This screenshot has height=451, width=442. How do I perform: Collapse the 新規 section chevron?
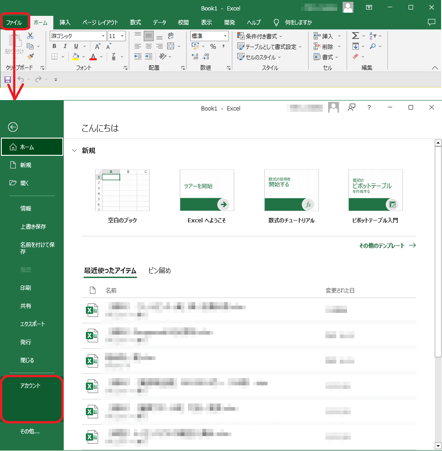(75, 151)
